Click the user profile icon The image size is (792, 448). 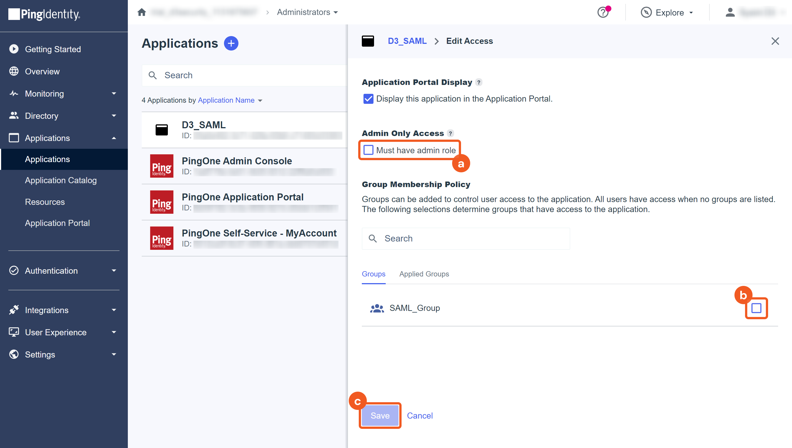[x=730, y=12]
